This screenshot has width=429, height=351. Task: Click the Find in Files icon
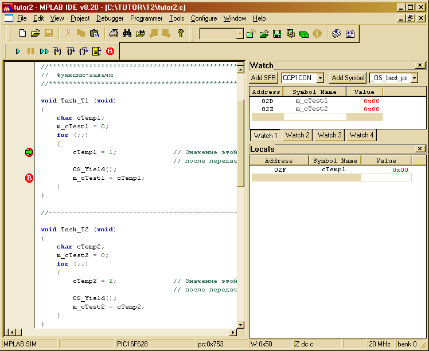click(140, 34)
